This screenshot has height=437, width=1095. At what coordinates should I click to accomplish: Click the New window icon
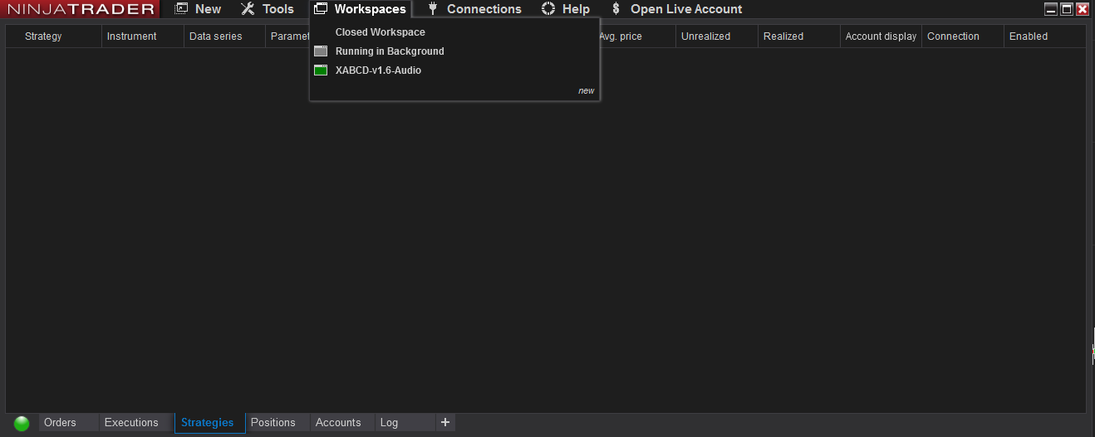(181, 9)
